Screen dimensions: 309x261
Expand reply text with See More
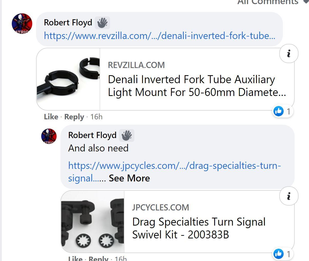[x=129, y=178]
